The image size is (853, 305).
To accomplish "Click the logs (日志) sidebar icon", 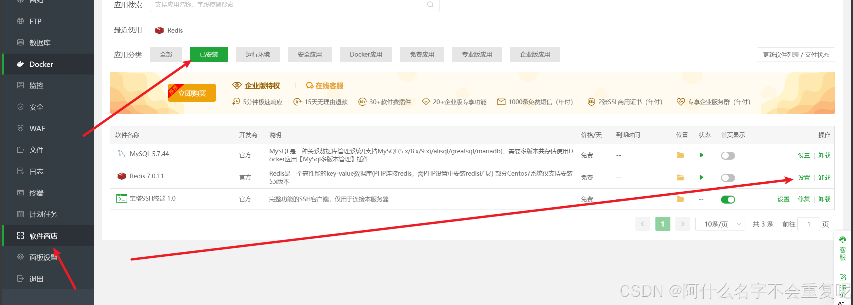I will pyautogui.click(x=20, y=171).
